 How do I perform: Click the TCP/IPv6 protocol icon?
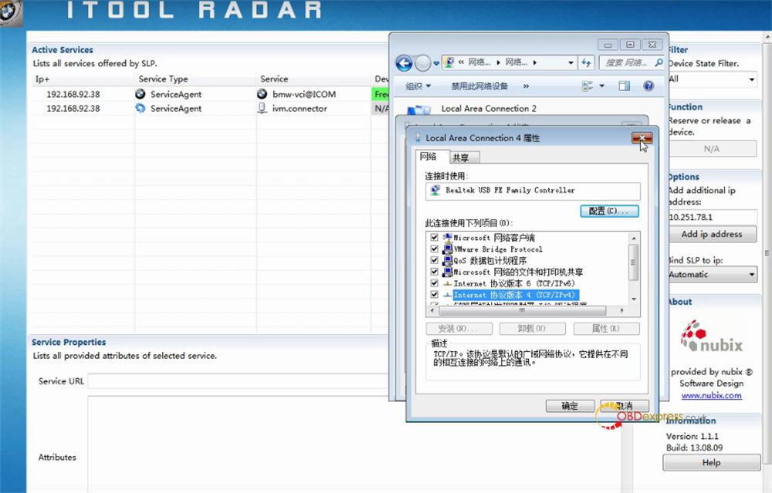[x=447, y=283]
